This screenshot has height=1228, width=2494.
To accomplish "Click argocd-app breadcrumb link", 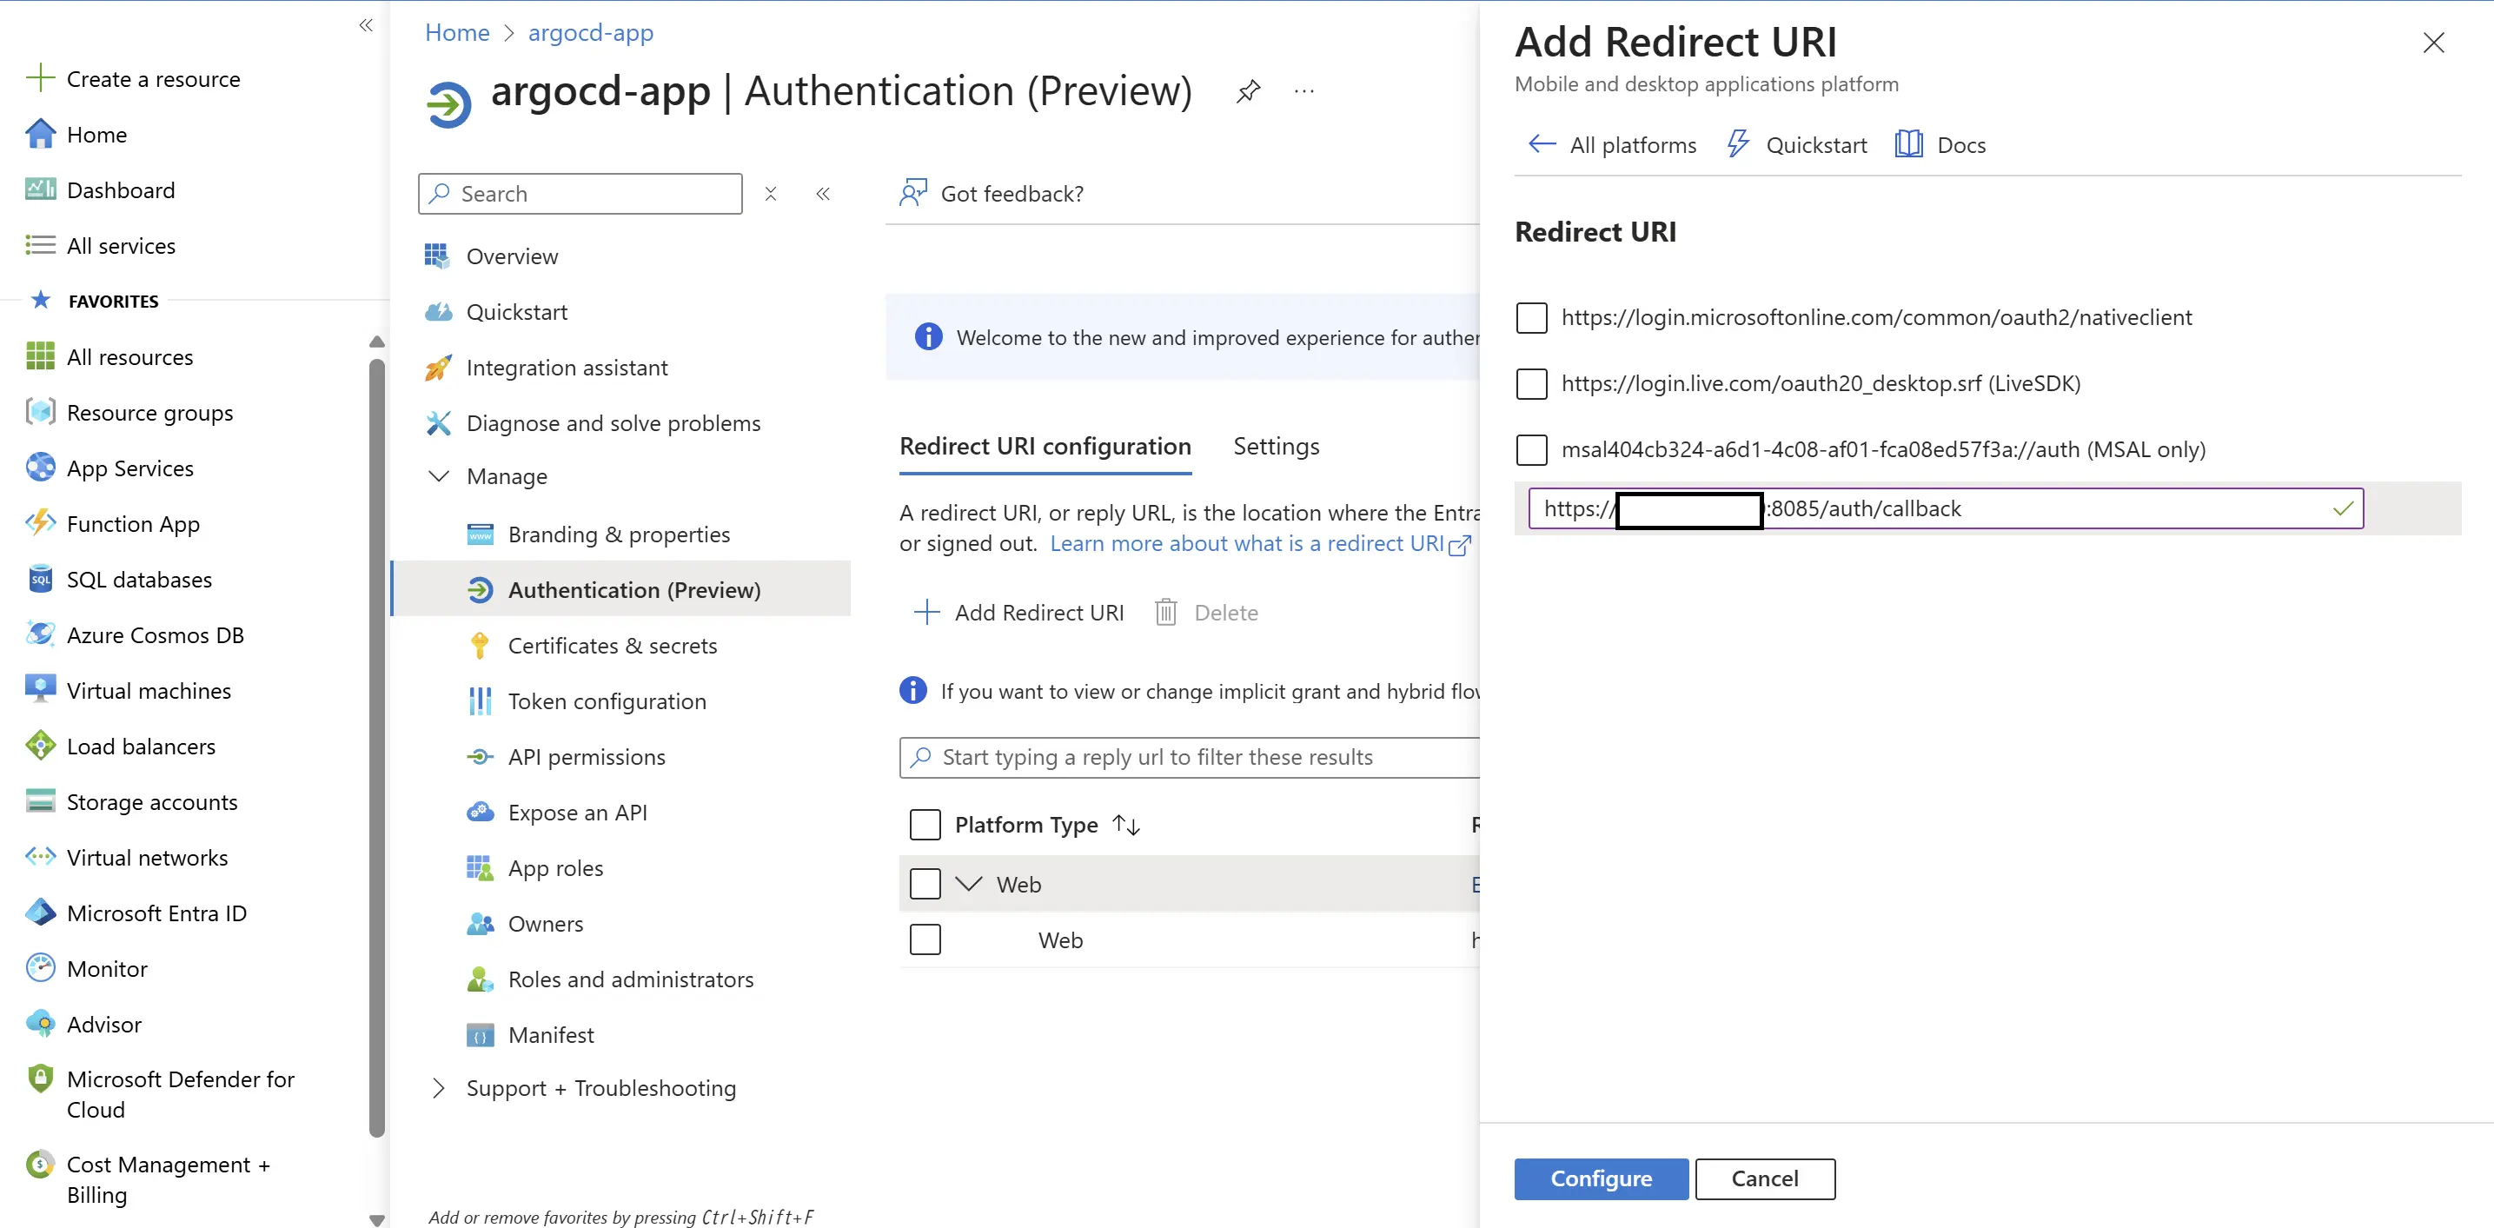I will pos(591,32).
